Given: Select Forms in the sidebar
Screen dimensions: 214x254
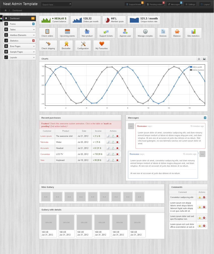Looking at the screenshot, I should coord(19,24).
